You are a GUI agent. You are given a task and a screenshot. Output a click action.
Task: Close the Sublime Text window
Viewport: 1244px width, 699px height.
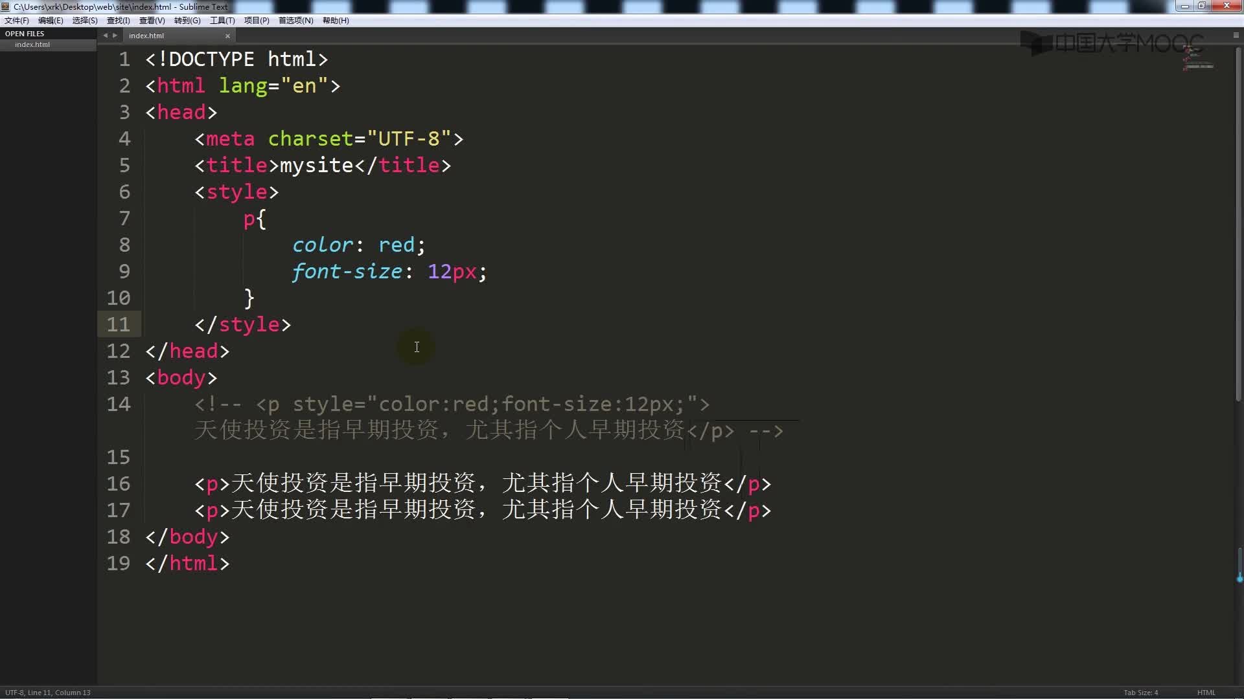point(1226,6)
